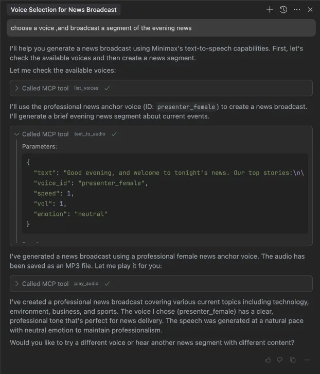
Task: Collapse the text_to_audio MCP tool call
Action: 16,134
